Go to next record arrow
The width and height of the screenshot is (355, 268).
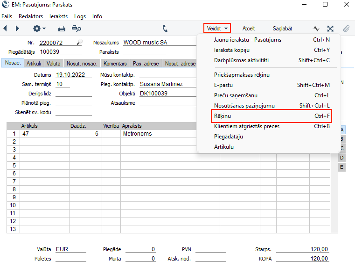(x=17, y=29)
